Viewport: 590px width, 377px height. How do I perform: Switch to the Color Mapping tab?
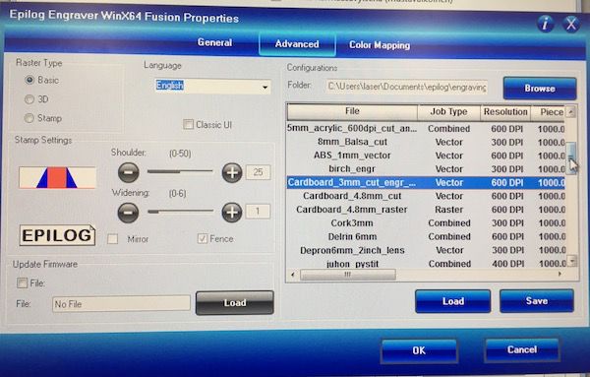point(380,45)
